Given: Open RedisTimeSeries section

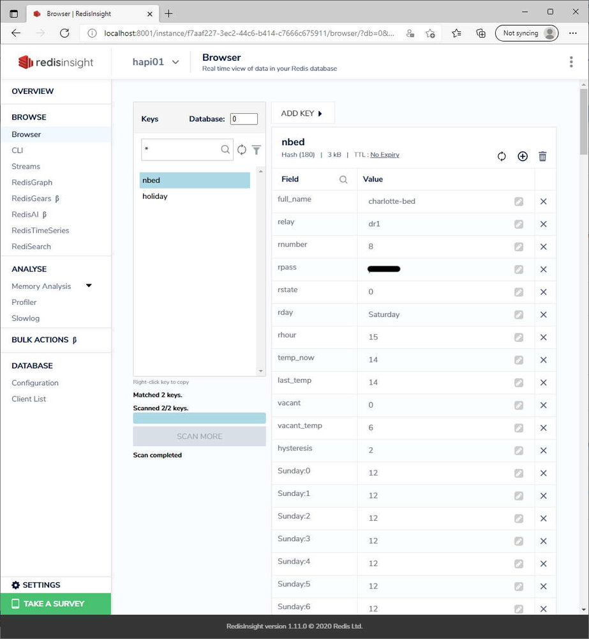Looking at the screenshot, I should pos(40,230).
